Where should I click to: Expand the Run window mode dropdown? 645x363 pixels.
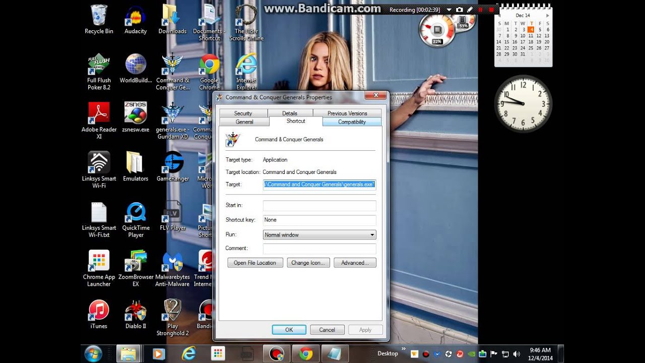[x=372, y=235]
